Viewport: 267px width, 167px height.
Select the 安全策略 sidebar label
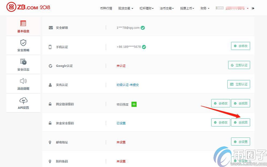[x=23, y=50]
